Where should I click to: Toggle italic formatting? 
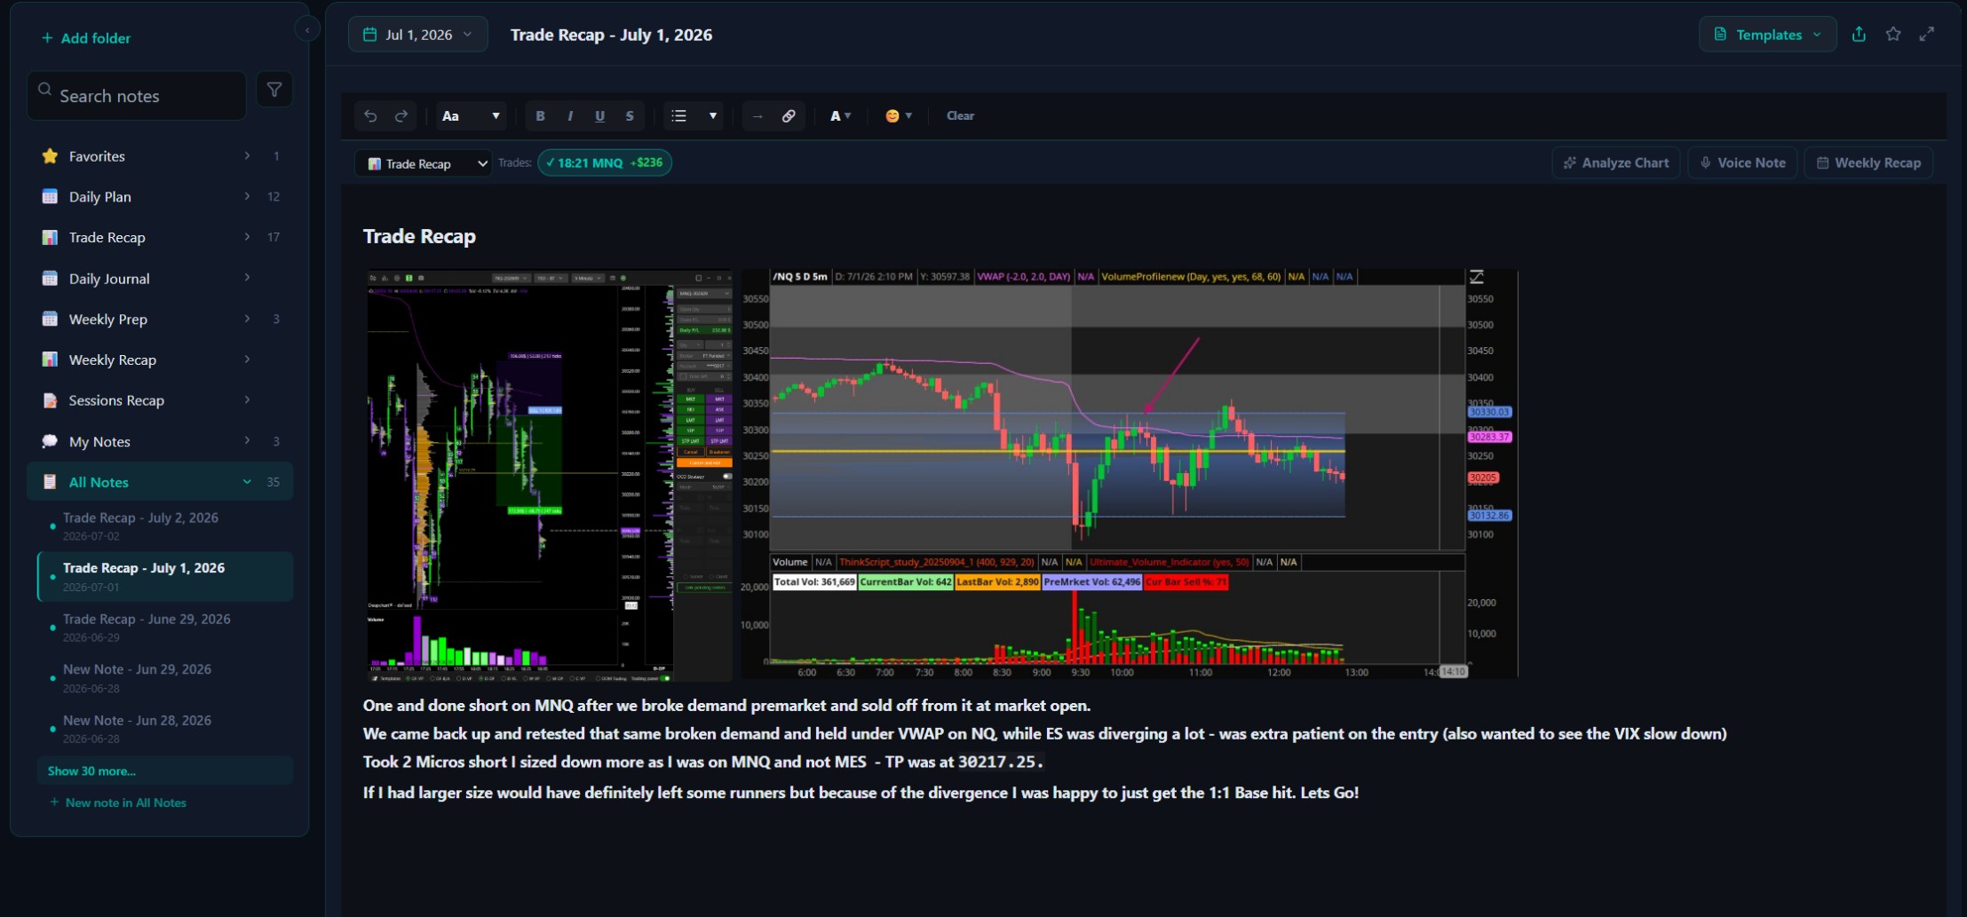point(570,116)
